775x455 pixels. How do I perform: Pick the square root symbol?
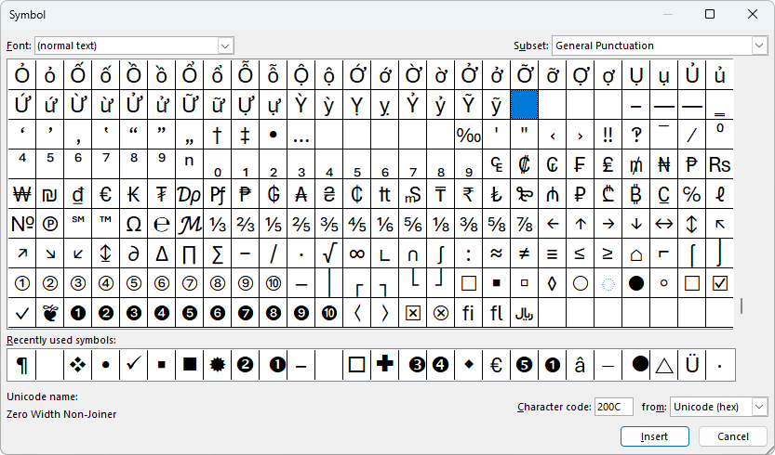pos(329,253)
